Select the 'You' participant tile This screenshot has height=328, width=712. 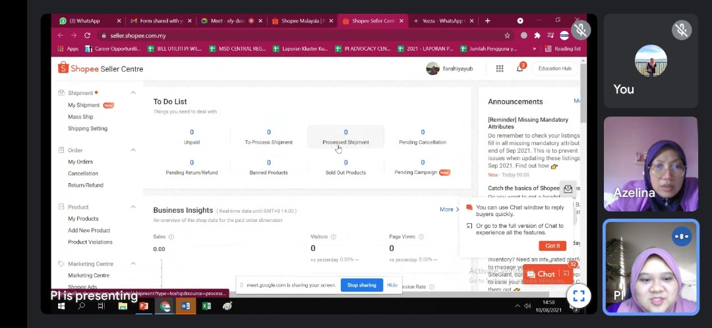click(650, 61)
